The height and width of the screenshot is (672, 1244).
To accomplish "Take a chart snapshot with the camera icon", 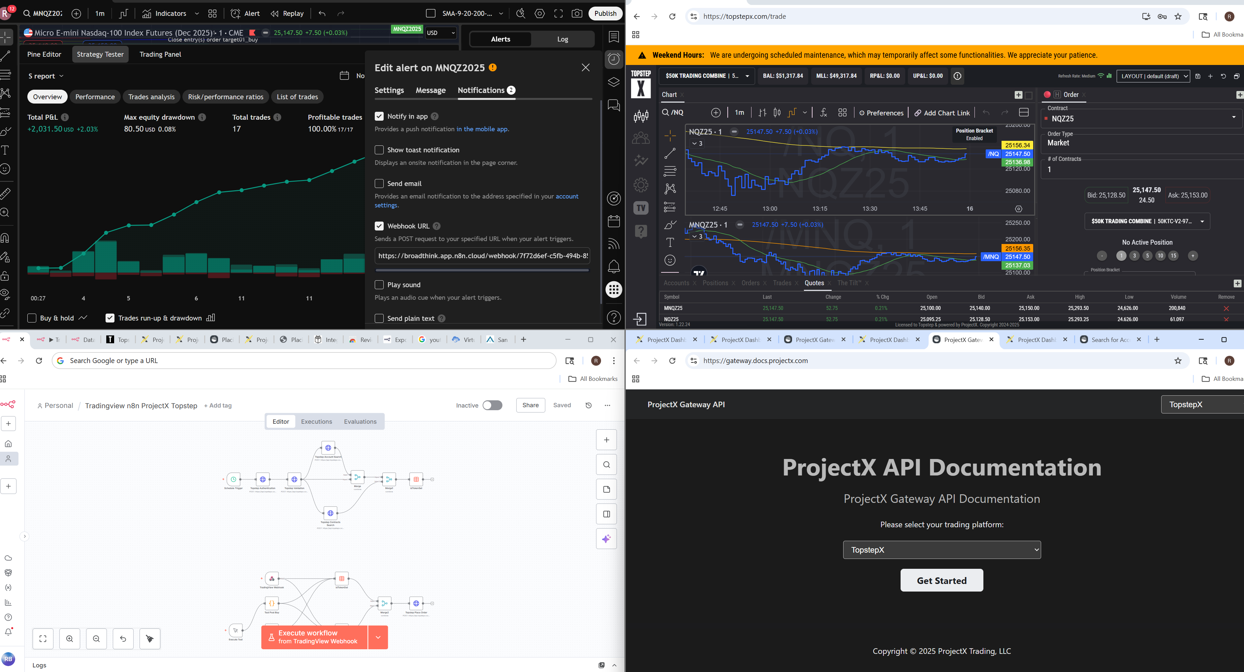I will click(577, 13).
